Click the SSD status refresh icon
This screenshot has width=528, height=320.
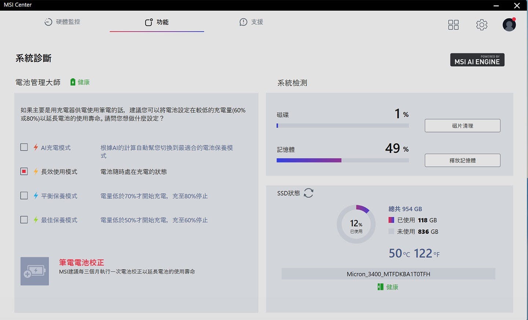308,193
